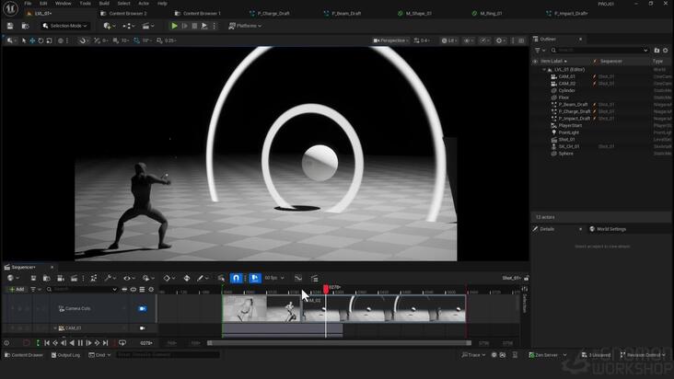The width and height of the screenshot is (674, 379).
Task: Click the Add track button in Sequencer
Action: click(x=17, y=289)
